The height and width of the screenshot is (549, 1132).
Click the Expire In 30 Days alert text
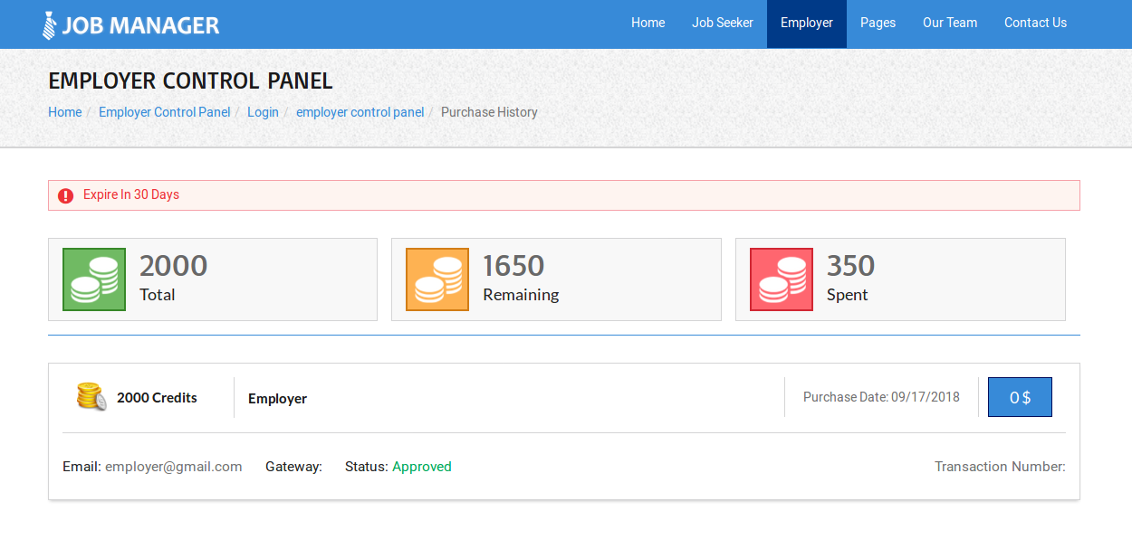tap(131, 194)
